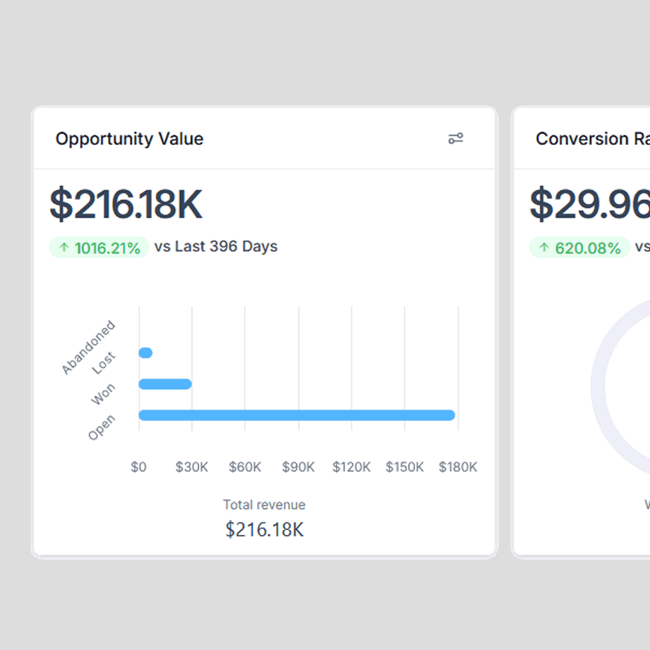Click the Open axis label

pyautogui.click(x=101, y=427)
